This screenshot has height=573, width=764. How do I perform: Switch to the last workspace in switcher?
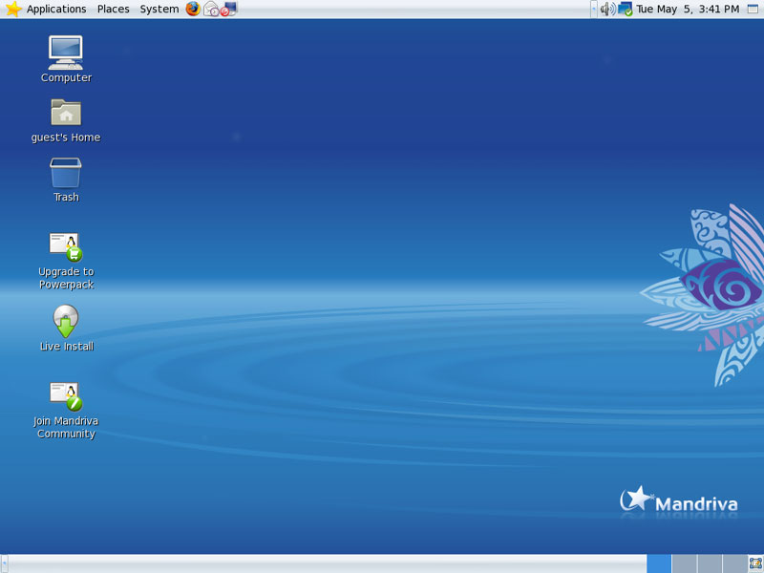coord(734,563)
